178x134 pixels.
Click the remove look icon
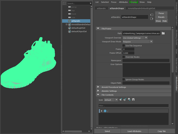[129, 100]
